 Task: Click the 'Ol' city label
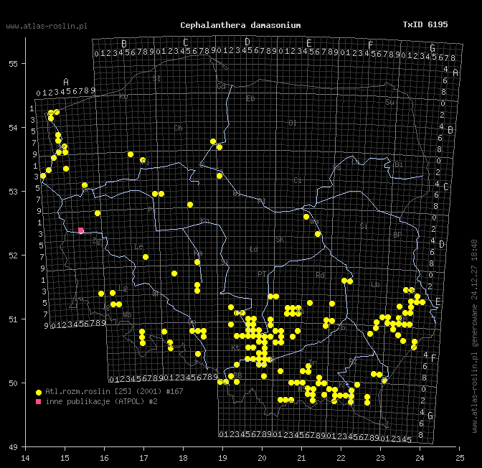coord(293,123)
